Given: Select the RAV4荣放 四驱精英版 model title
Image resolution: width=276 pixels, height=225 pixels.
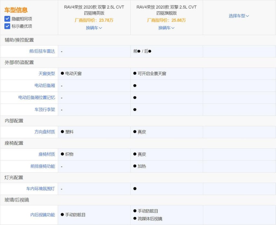Looking at the screenshot, I should pyautogui.click(x=94, y=10).
